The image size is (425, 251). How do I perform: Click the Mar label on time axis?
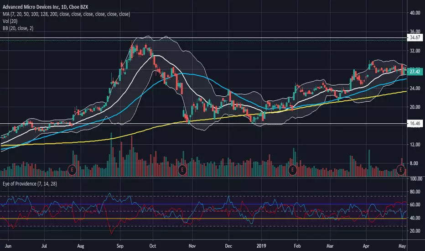[330, 246]
